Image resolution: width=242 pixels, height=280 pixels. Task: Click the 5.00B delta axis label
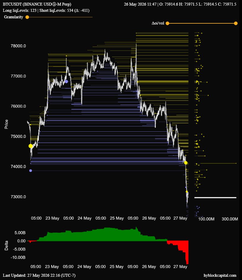pyautogui.click(x=20, y=233)
